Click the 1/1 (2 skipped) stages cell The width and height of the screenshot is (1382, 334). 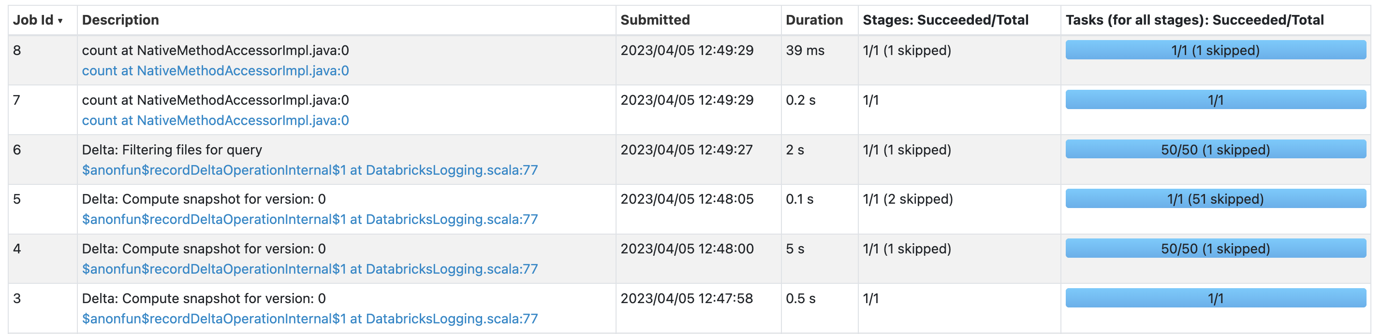907,199
